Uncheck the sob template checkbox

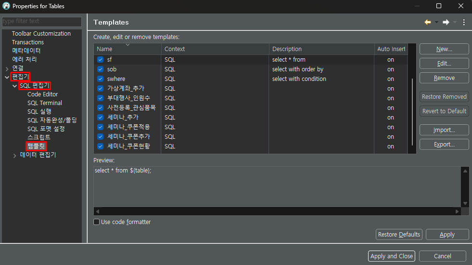(x=100, y=69)
